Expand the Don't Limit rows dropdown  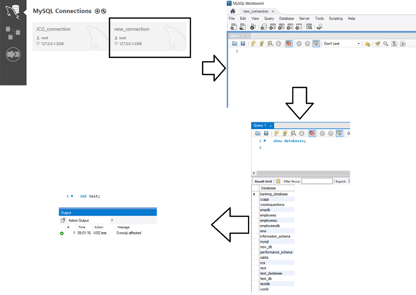[358, 44]
